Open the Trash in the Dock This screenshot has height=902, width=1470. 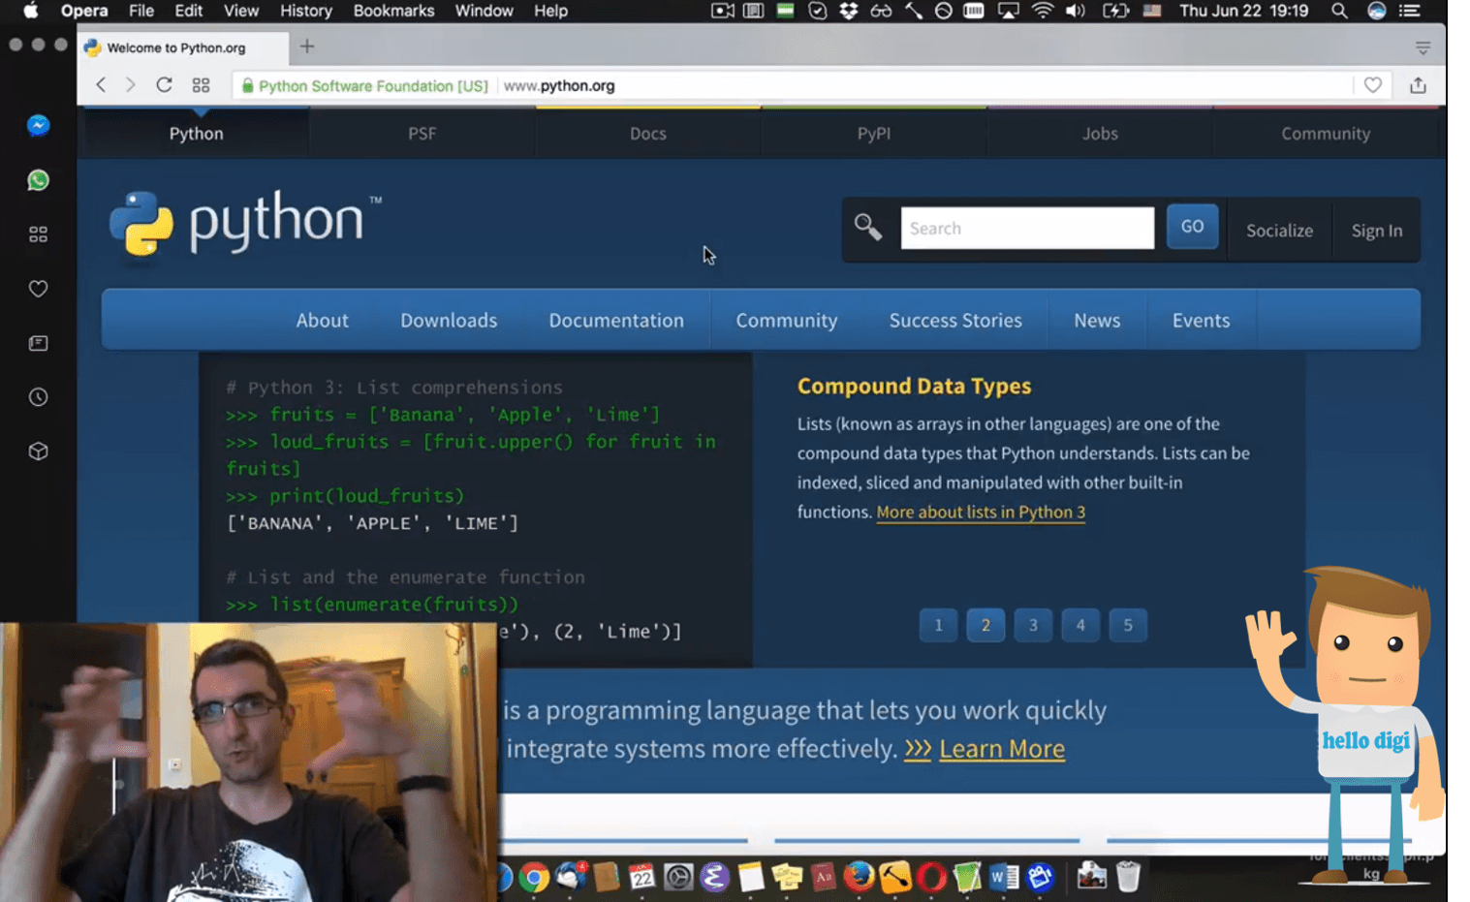click(1128, 877)
